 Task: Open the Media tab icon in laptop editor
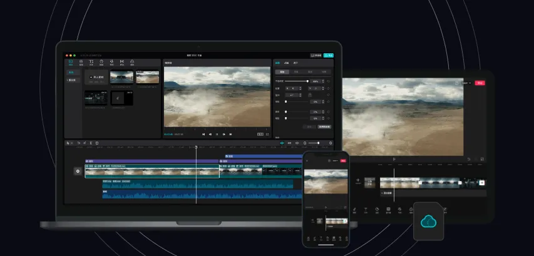pos(71,63)
